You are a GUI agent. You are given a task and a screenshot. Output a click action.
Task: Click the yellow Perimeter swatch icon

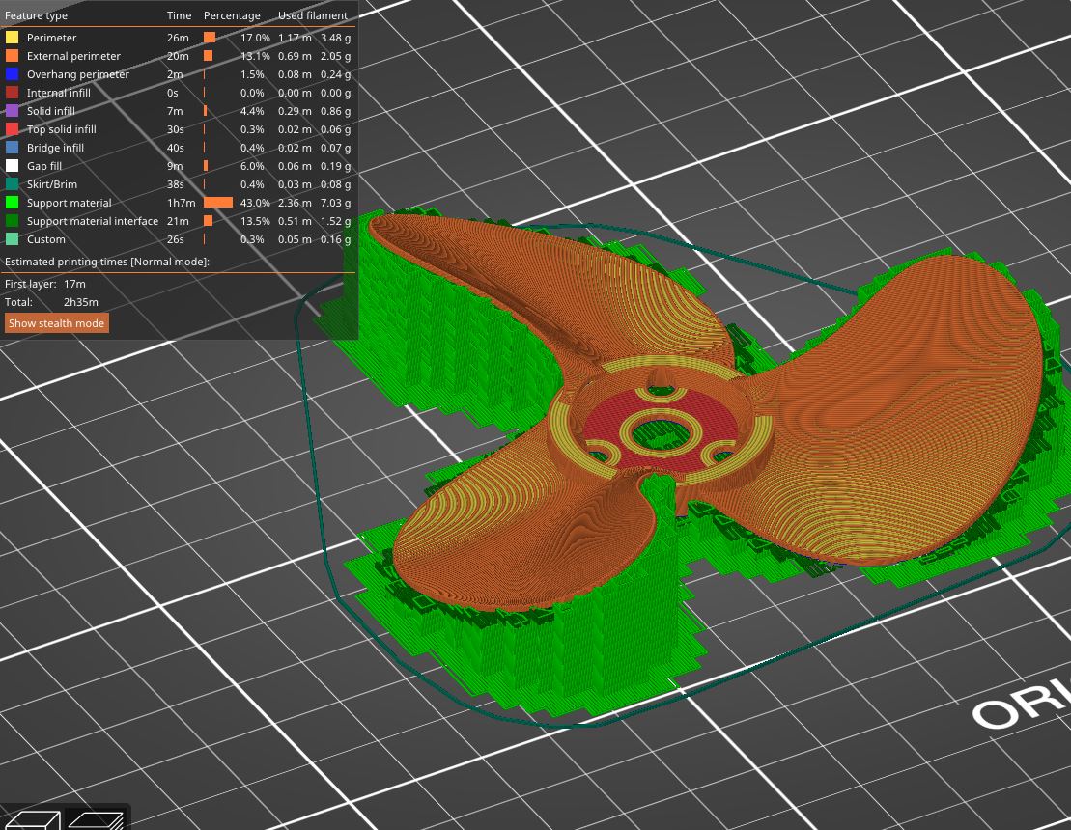pyautogui.click(x=12, y=38)
